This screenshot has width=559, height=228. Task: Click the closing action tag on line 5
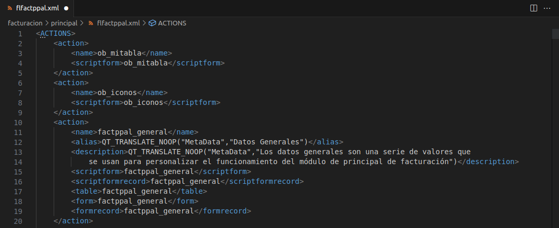[x=73, y=73]
